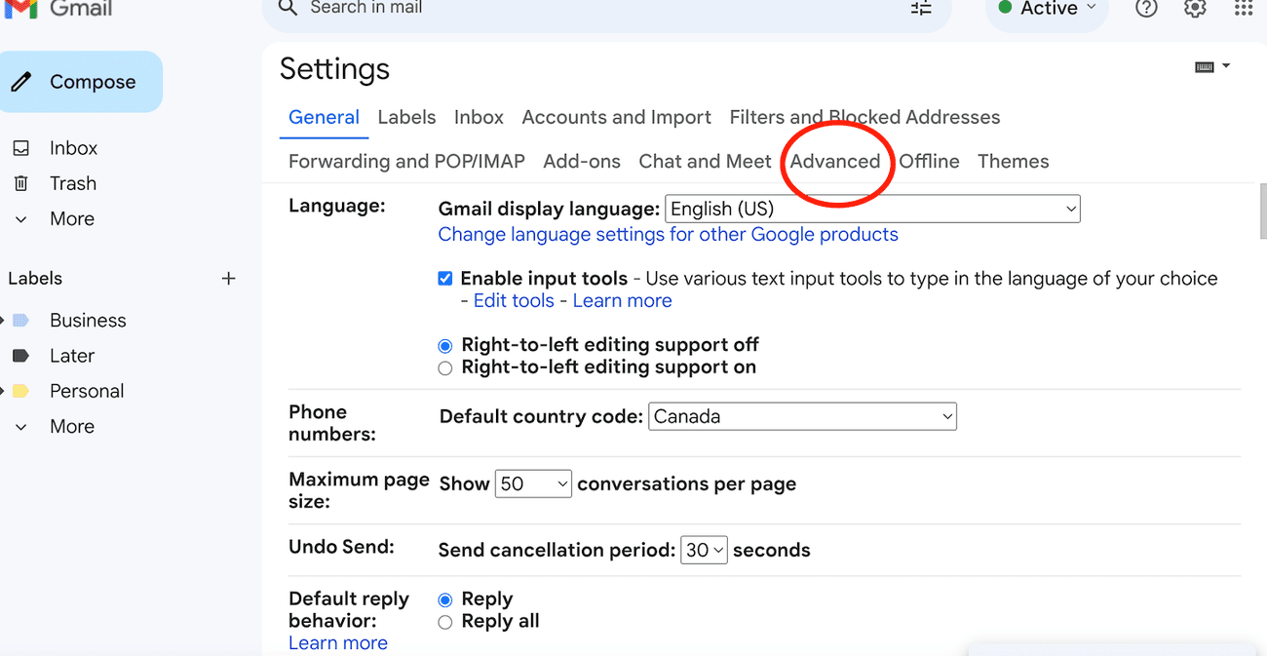Open the Gmail display language dropdown
Image resolution: width=1267 pixels, height=656 pixels.
coord(871,208)
